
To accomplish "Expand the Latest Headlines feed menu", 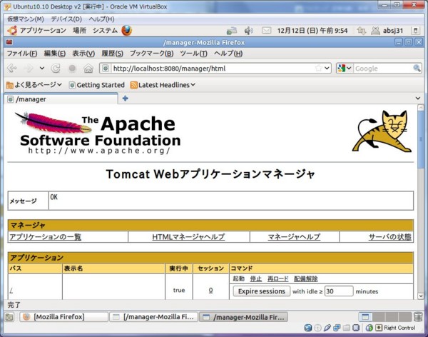I will 163,85.
